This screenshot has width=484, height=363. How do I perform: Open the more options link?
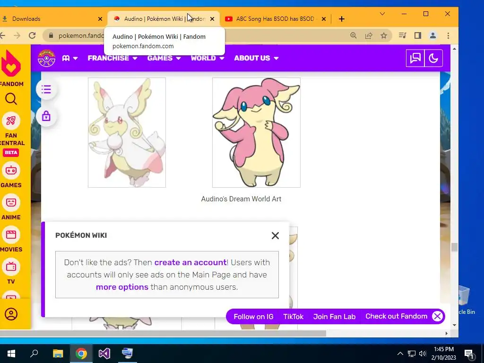click(122, 287)
